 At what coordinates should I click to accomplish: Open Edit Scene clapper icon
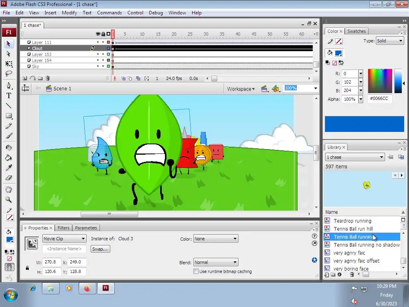tap(264, 89)
